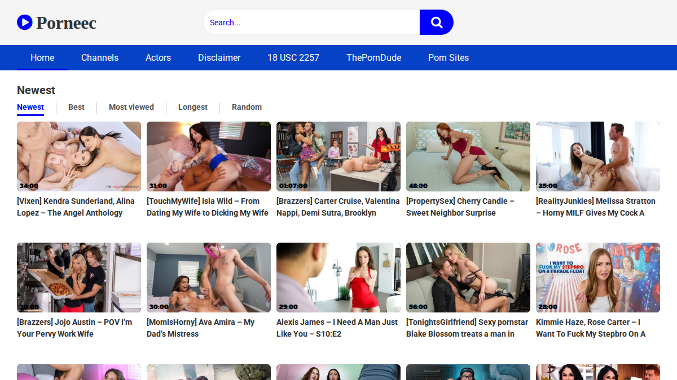Click the "Sweet Neighbor Surprise" title link
The width and height of the screenshot is (677, 380).
[460, 207]
